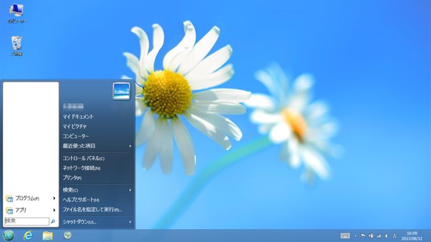Select プログラム(P) label
This screenshot has height=242, width=431.
(27, 198)
